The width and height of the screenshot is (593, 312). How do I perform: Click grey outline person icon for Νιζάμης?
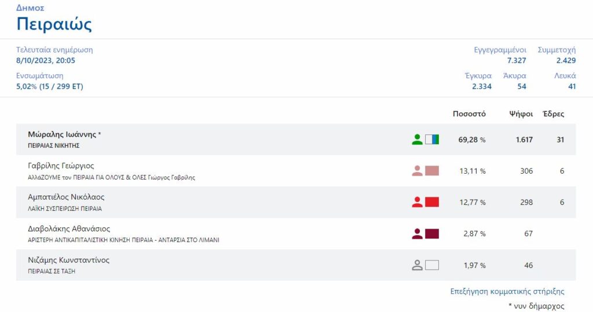[417, 265]
